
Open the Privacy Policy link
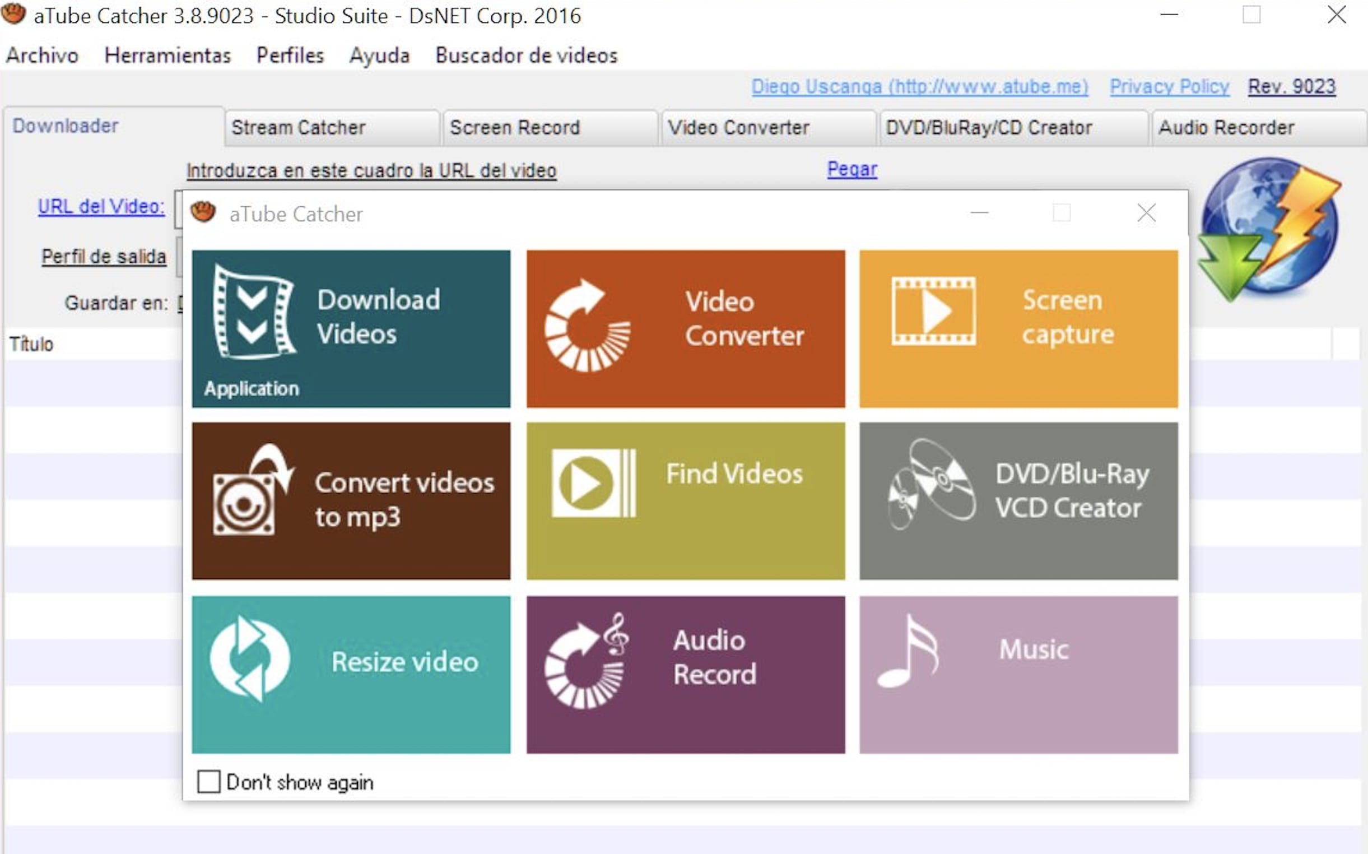[x=1169, y=86]
